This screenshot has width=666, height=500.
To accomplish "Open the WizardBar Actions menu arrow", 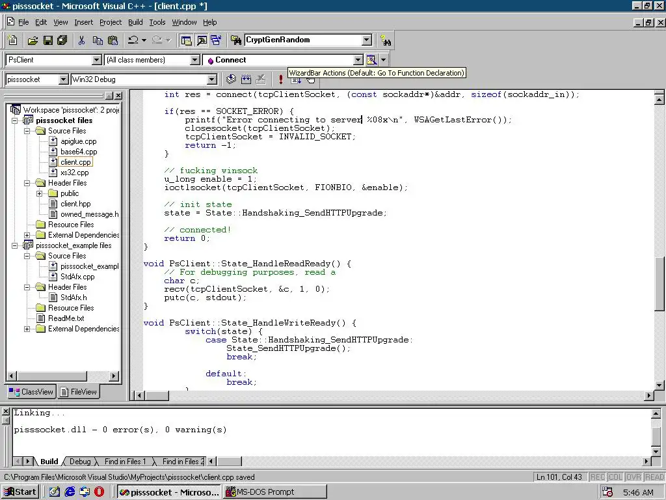I will click(x=383, y=60).
